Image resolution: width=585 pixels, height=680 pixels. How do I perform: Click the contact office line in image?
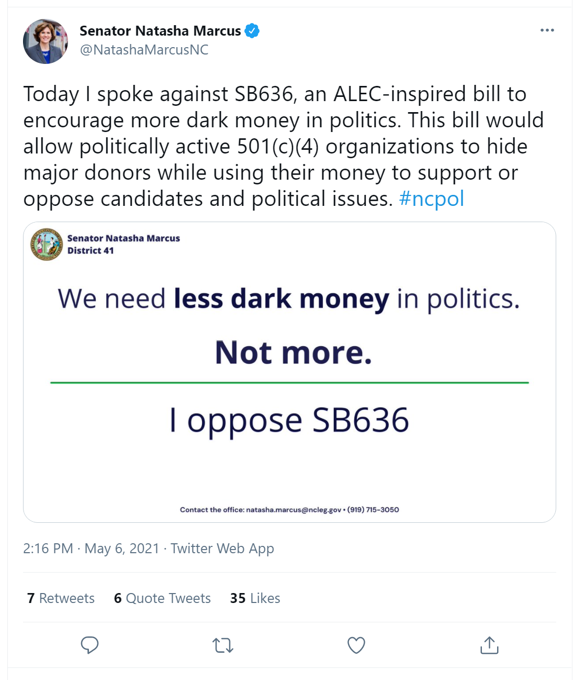(x=289, y=510)
